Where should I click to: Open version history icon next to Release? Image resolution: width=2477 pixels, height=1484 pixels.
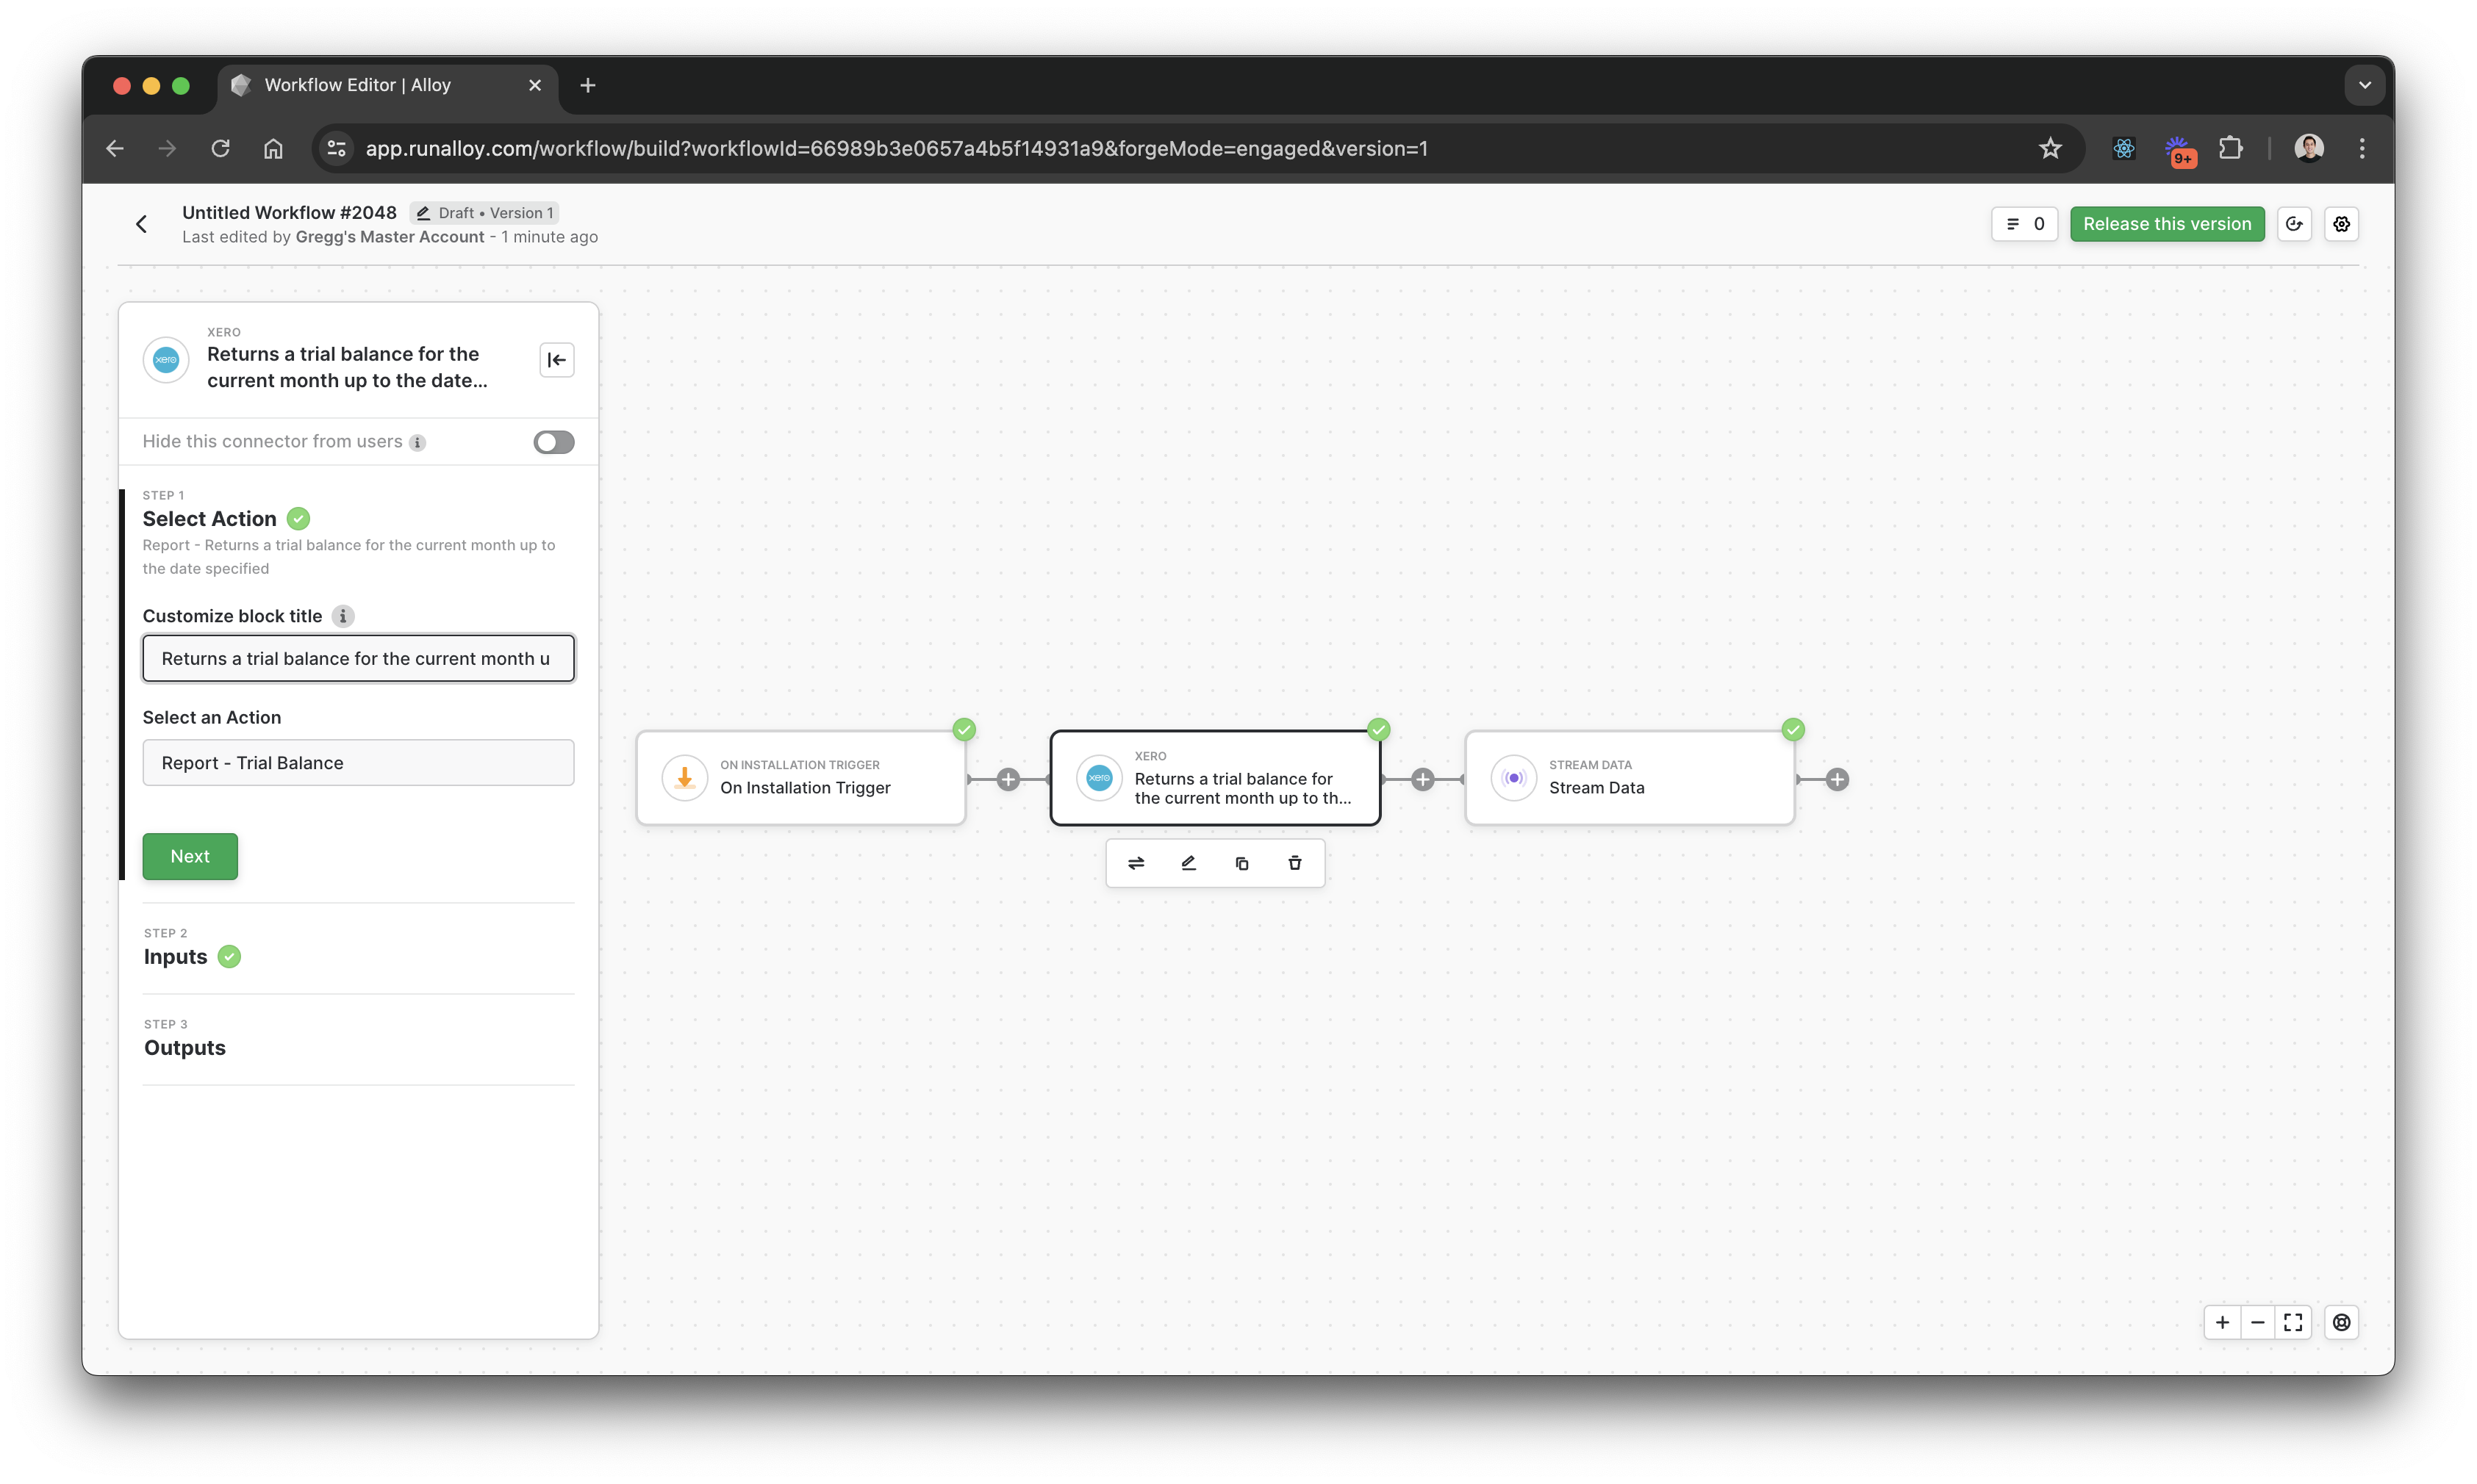tap(2294, 224)
